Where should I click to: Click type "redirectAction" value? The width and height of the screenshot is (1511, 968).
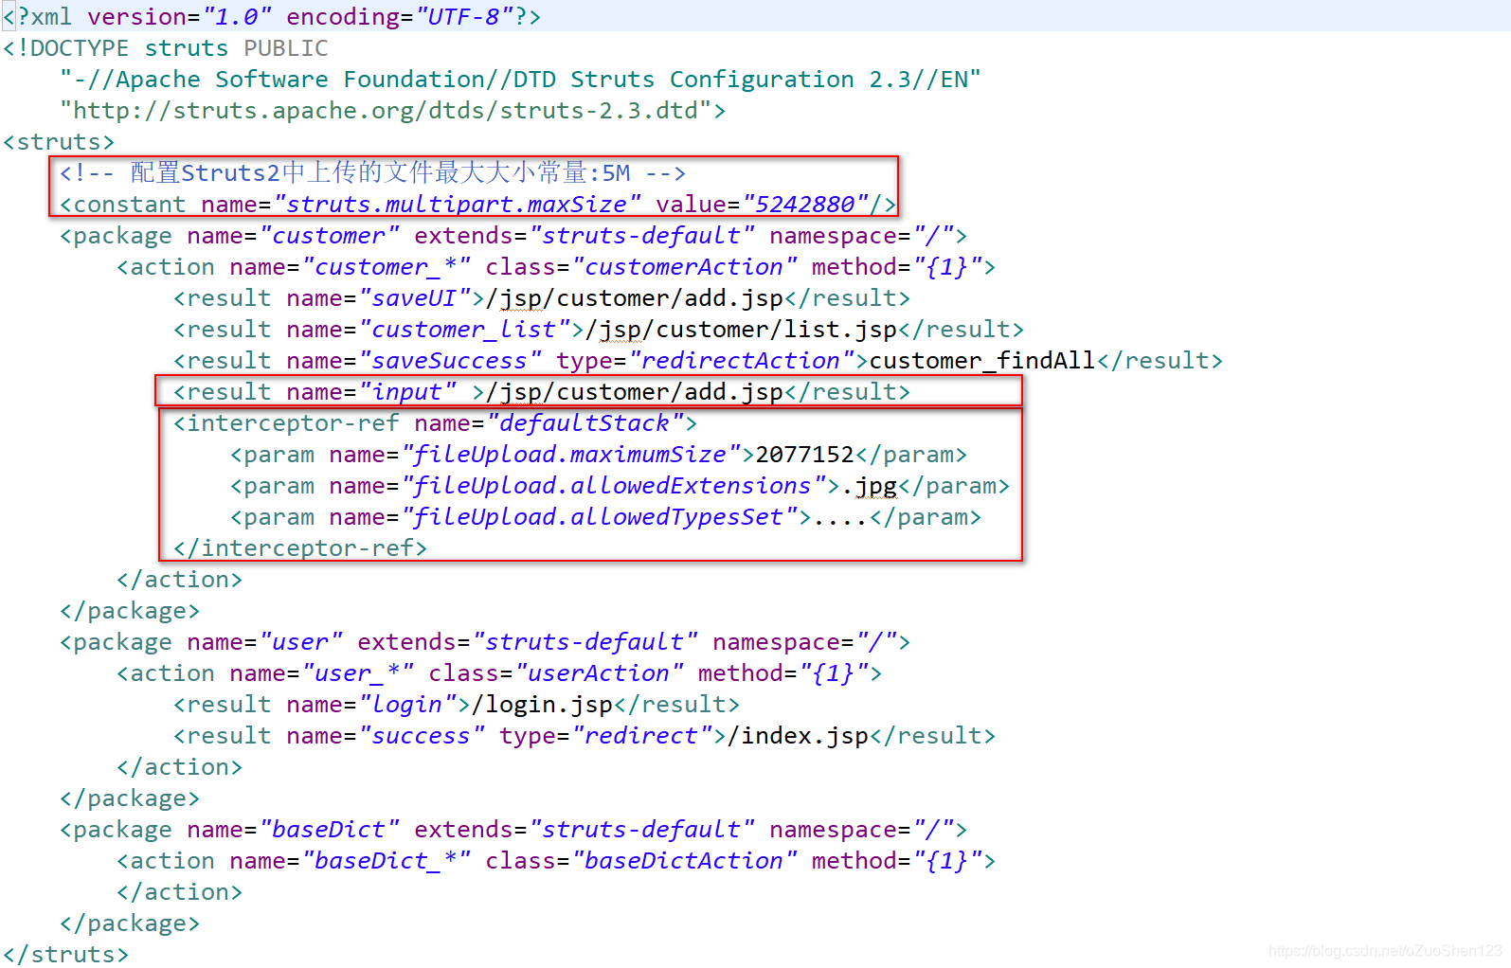click(741, 361)
